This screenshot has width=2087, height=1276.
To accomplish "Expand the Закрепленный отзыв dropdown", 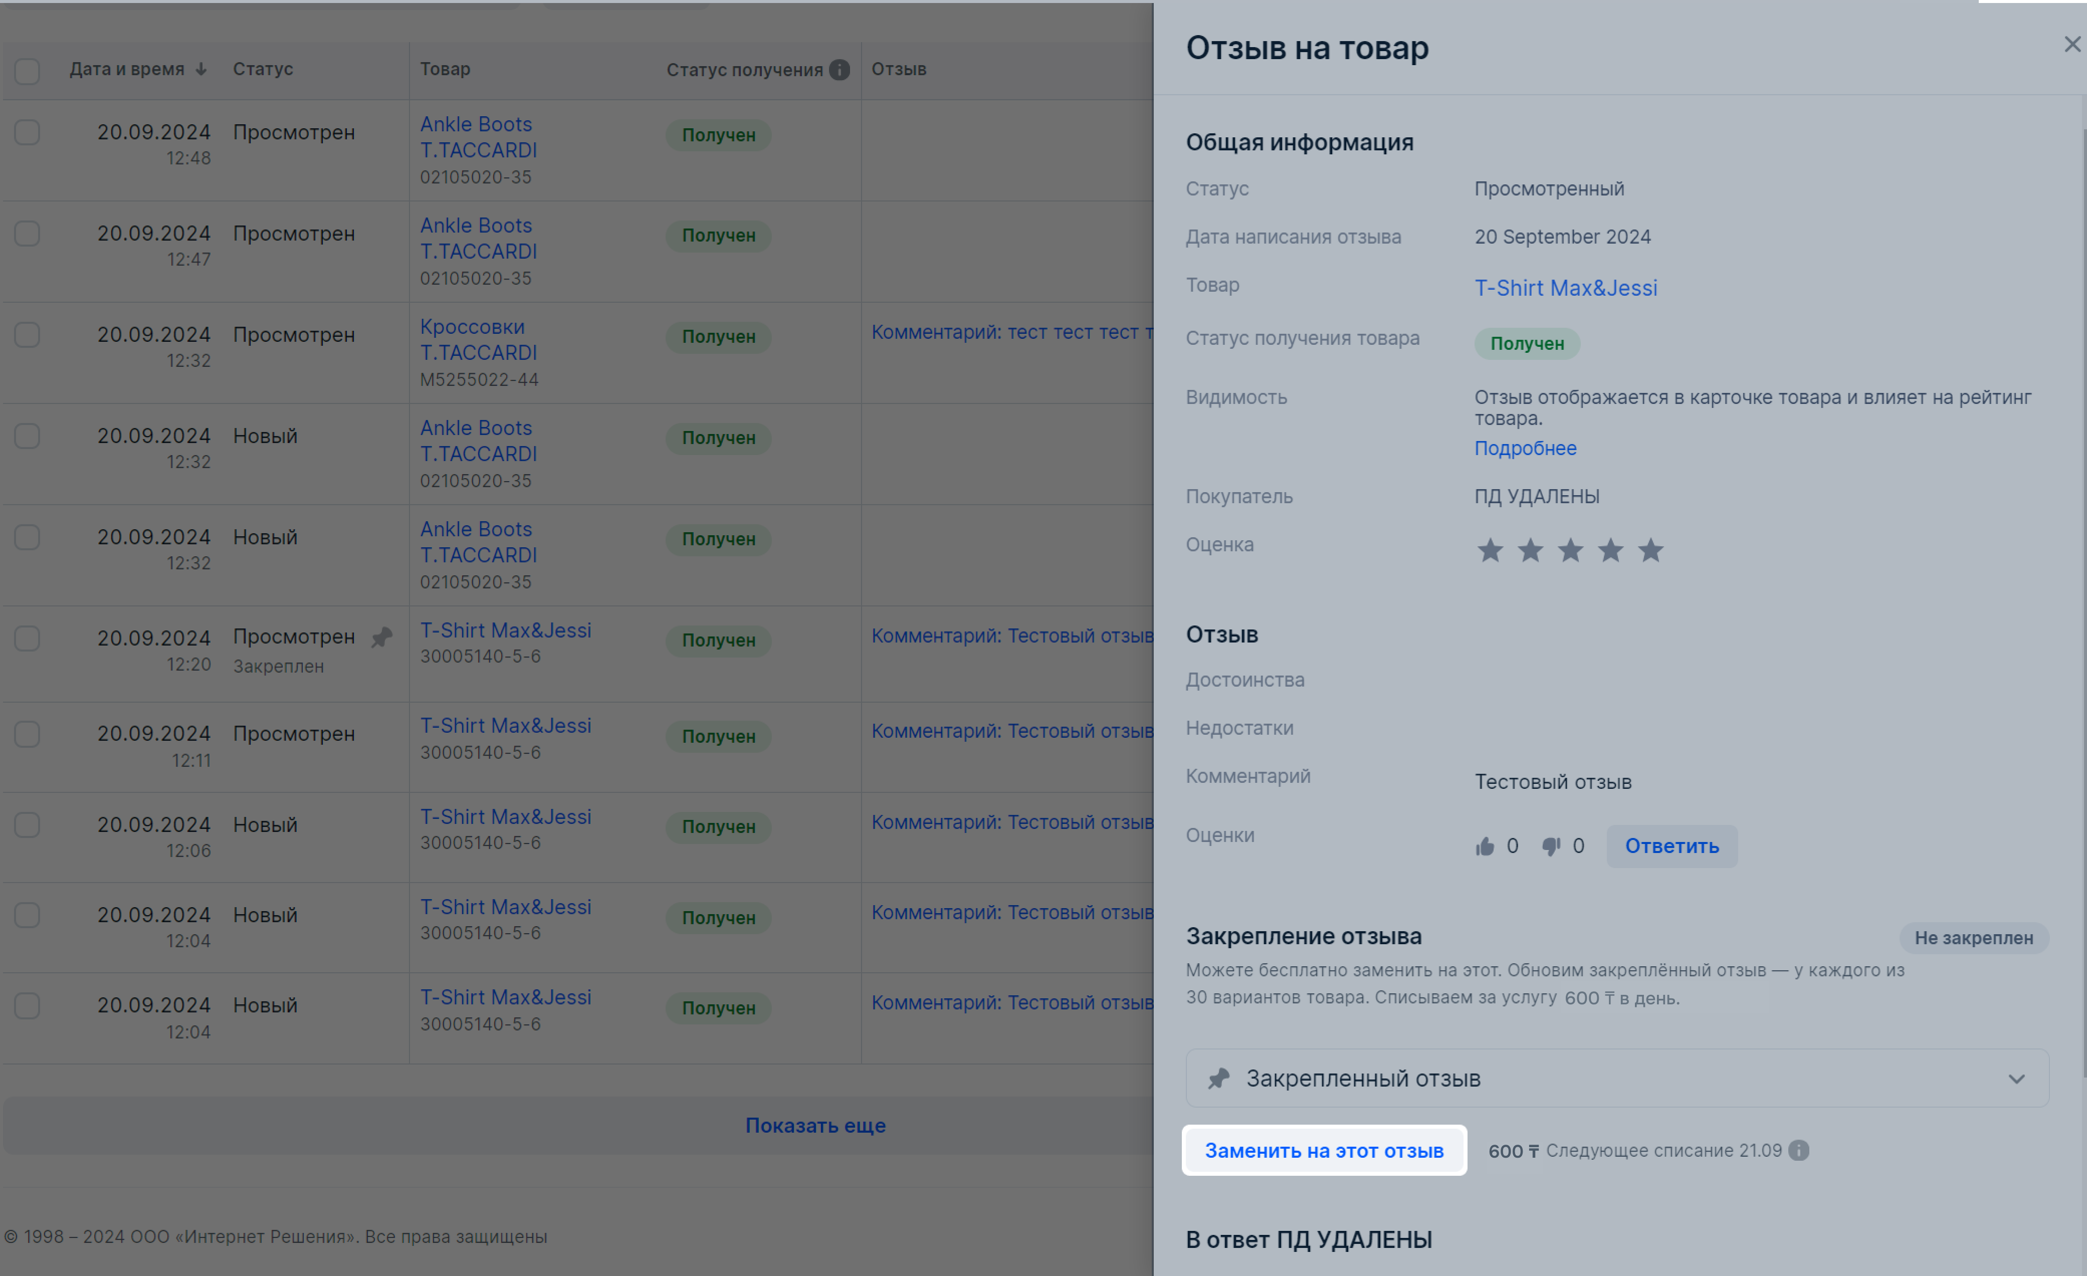I will point(1617,1078).
